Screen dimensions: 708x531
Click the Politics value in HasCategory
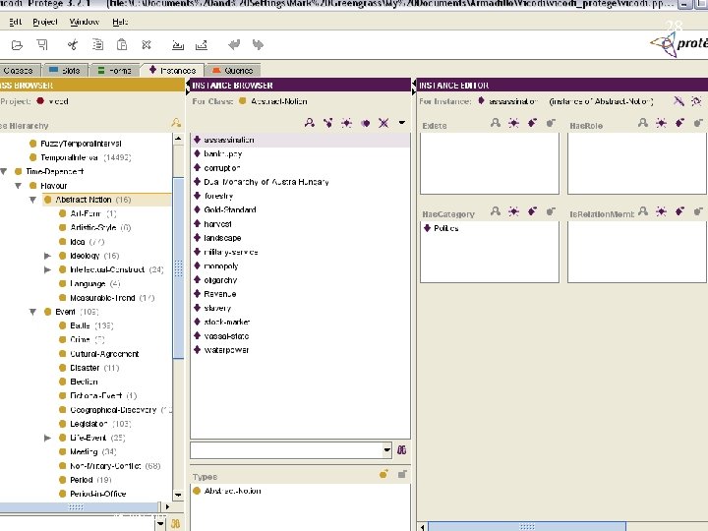(x=445, y=228)
